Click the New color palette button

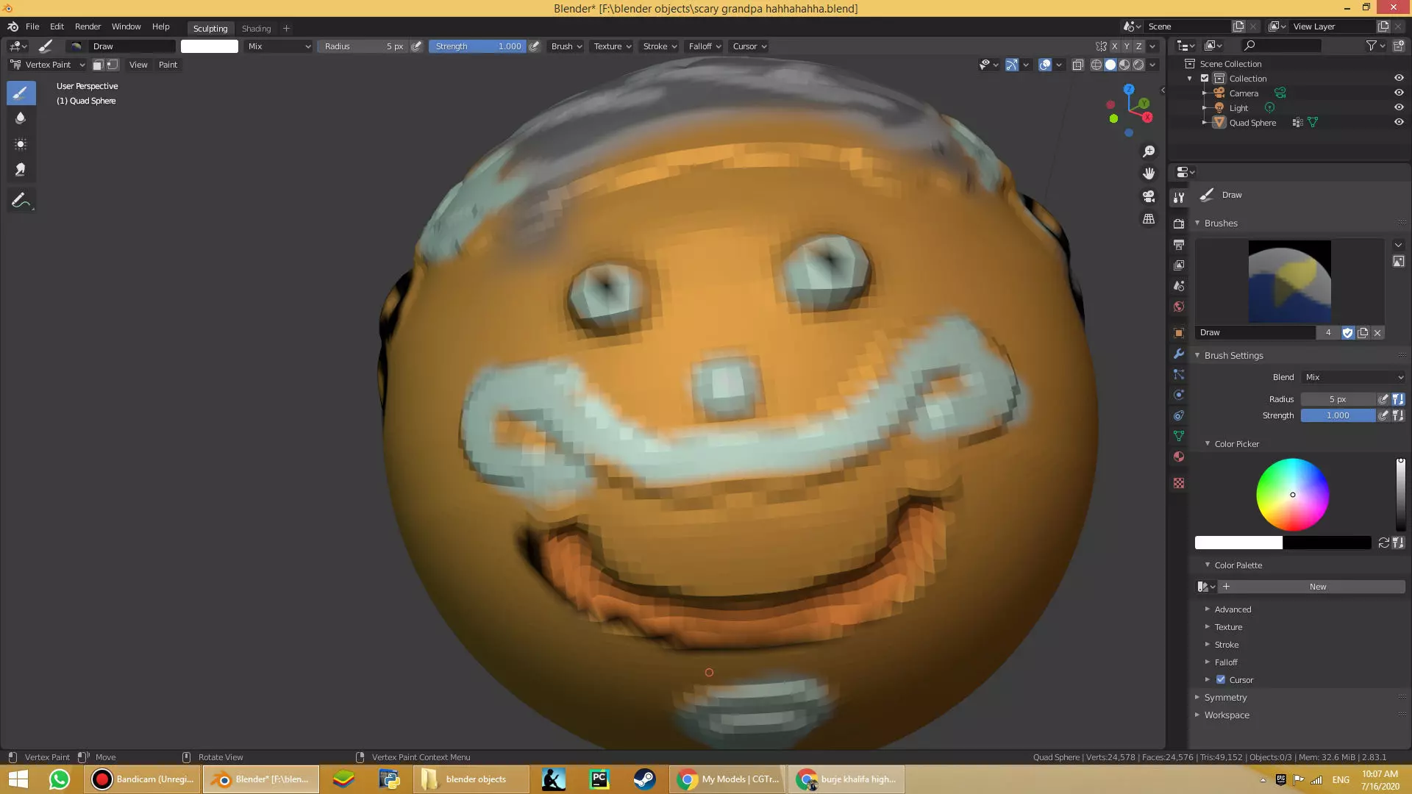click(x=1317, y=587)
